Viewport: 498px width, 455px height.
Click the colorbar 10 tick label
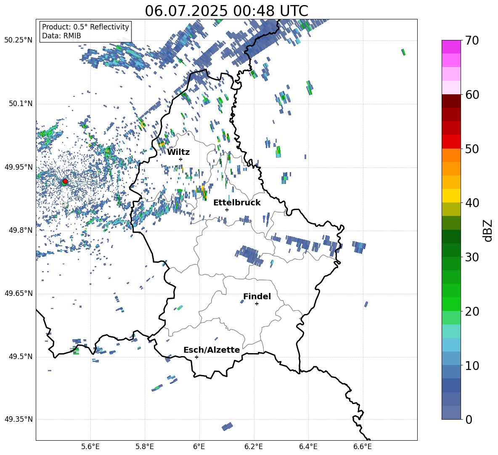(x=472, y=365)
